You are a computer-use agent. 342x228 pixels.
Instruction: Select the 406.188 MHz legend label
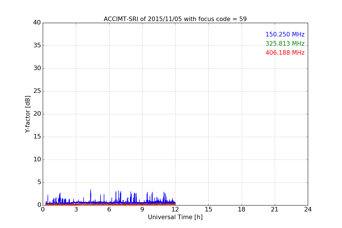point(285,53)
